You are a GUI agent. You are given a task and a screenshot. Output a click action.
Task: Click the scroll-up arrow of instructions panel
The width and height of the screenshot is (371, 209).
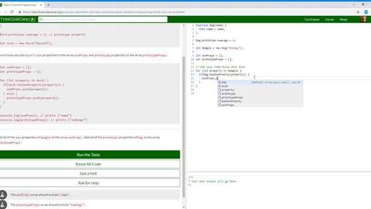184,25
